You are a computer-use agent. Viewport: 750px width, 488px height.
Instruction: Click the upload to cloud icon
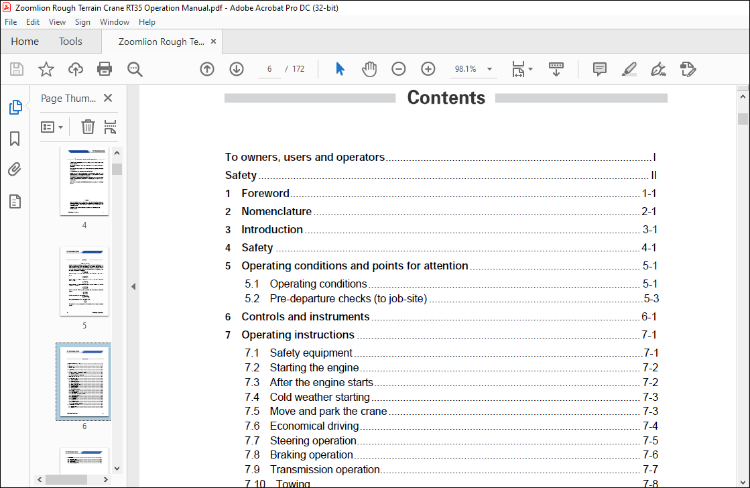coord(76,69)
